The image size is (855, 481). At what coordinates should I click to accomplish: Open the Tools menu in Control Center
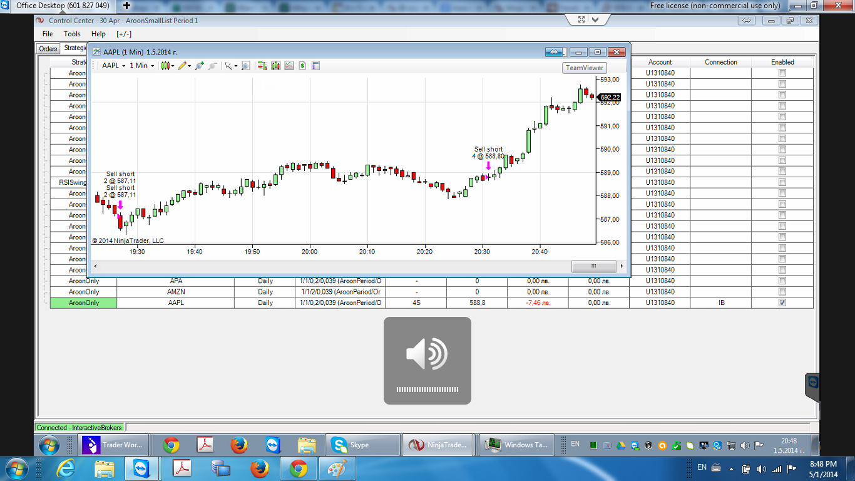coord(72,34)
